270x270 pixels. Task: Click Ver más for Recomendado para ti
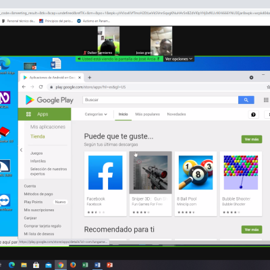point(252,230)
